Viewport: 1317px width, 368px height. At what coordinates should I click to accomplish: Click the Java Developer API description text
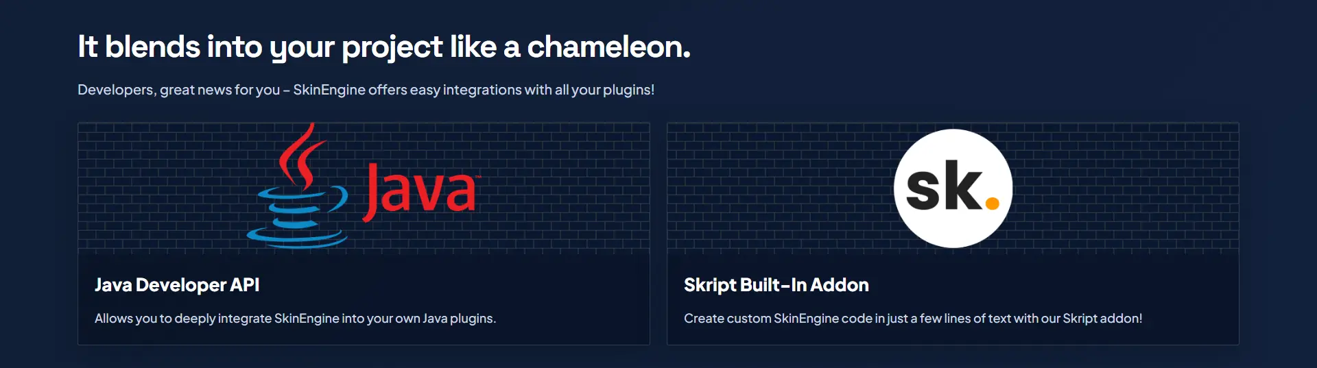point(295,319)
